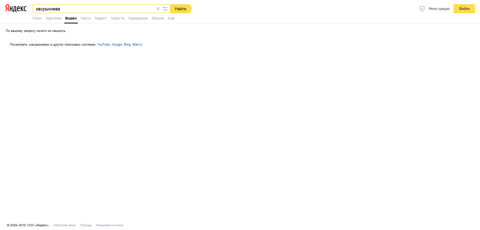The height and width of the screenshot is (230, 480).
Task: Open the Переводчик tab
Action: [x=138, y=18]
